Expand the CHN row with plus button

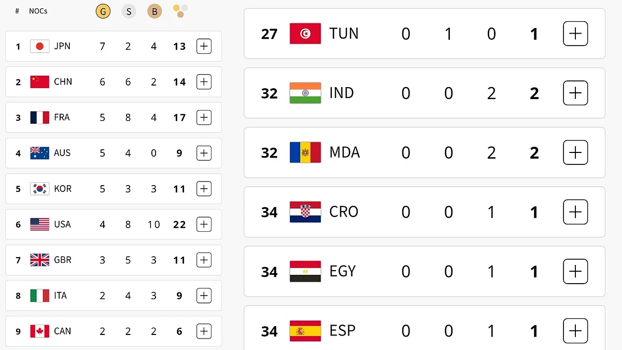(x=204, y=82)
